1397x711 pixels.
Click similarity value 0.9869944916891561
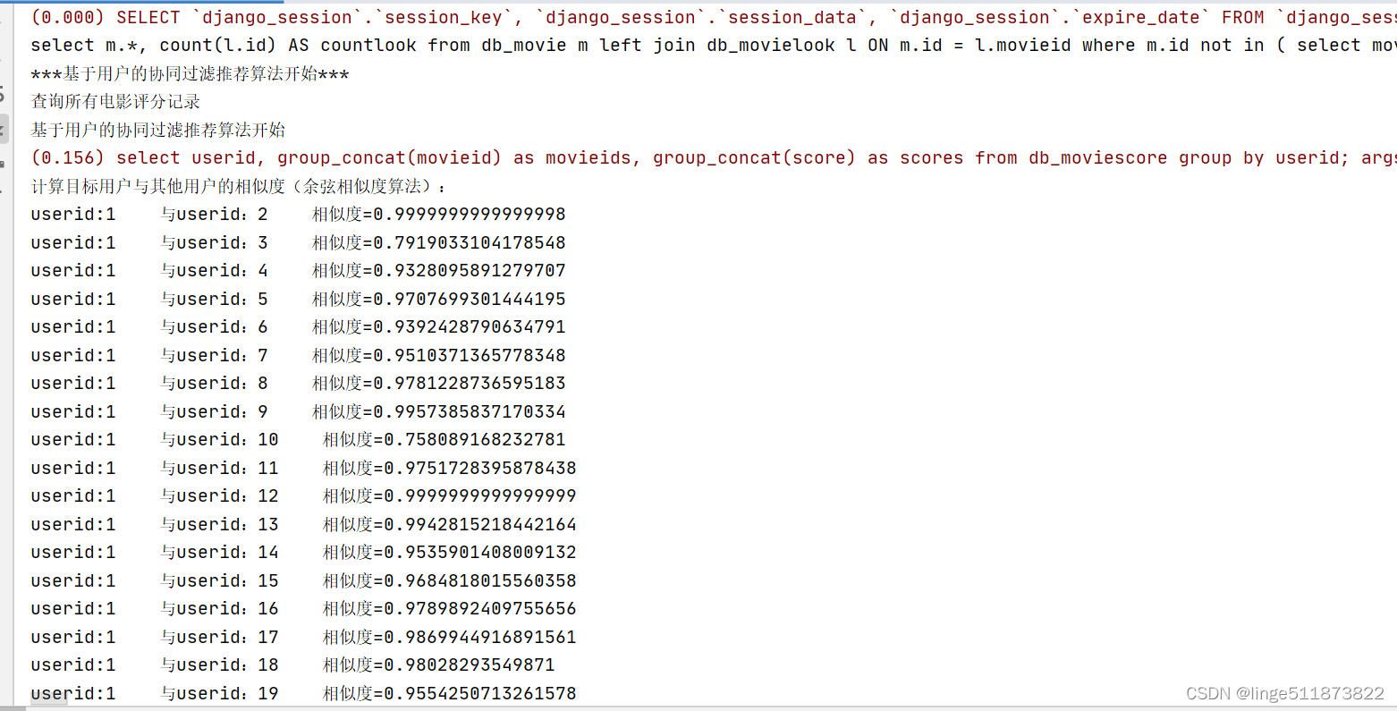(x=480, y=637)
